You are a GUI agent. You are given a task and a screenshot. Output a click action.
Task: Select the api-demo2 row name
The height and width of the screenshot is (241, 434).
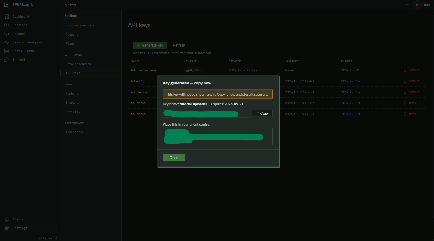139,92
